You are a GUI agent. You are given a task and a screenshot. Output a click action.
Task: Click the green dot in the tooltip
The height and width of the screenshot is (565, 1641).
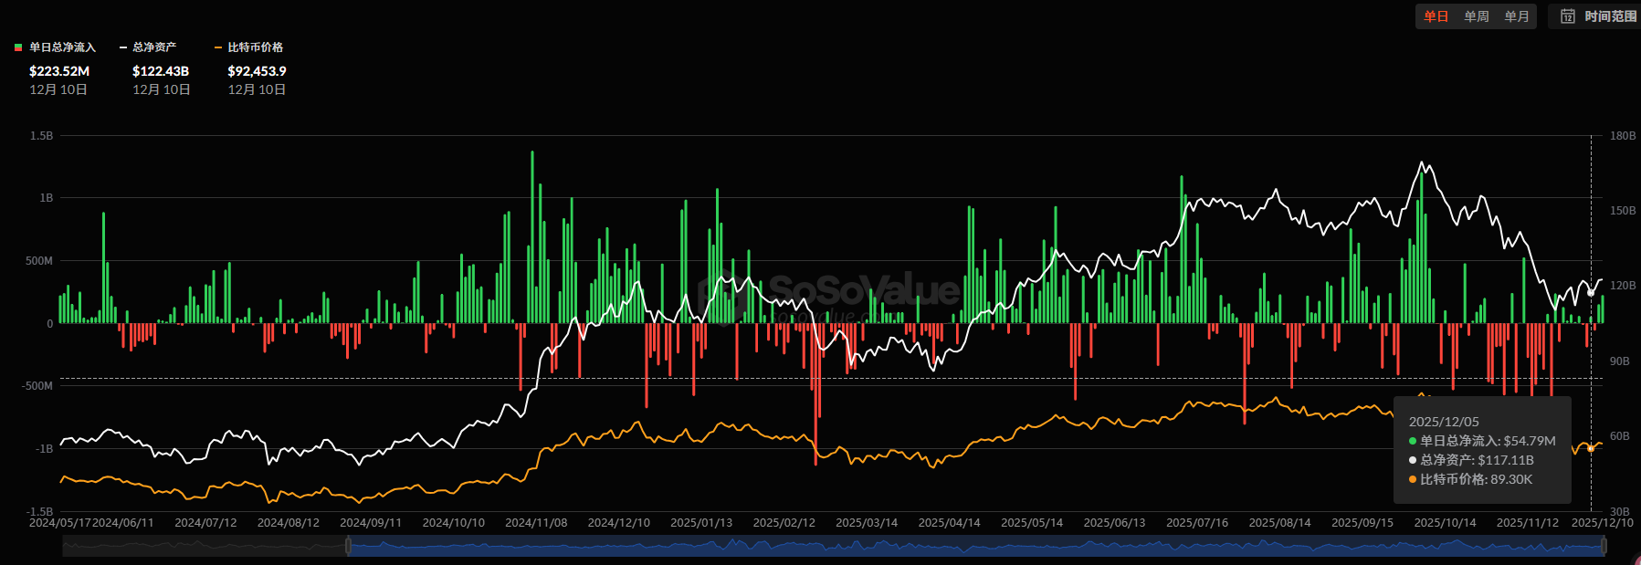(1413, 441)
